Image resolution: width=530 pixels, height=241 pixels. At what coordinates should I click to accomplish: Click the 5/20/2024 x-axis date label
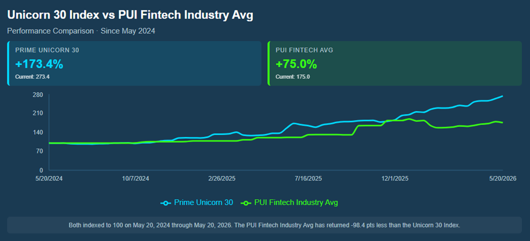49,179
